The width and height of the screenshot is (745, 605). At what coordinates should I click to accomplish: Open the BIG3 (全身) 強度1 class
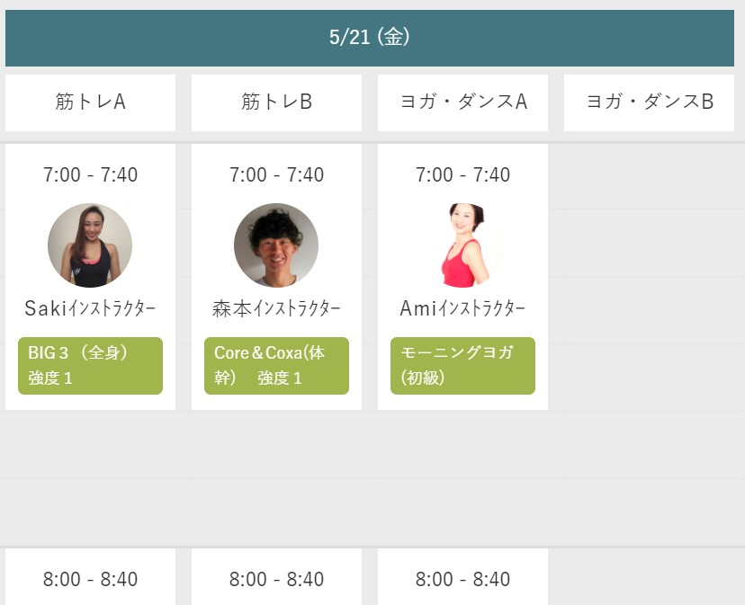[90, 366]
